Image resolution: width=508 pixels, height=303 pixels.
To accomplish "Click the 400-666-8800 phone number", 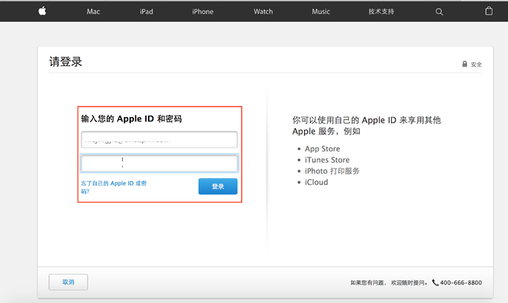I will tap(461, 282).
